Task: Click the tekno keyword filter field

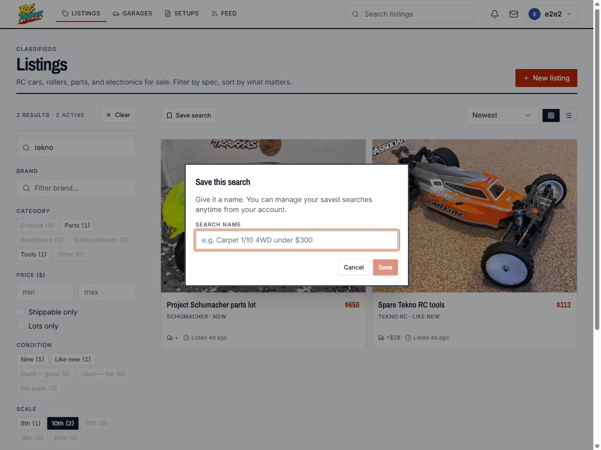Action: point(76,148)
